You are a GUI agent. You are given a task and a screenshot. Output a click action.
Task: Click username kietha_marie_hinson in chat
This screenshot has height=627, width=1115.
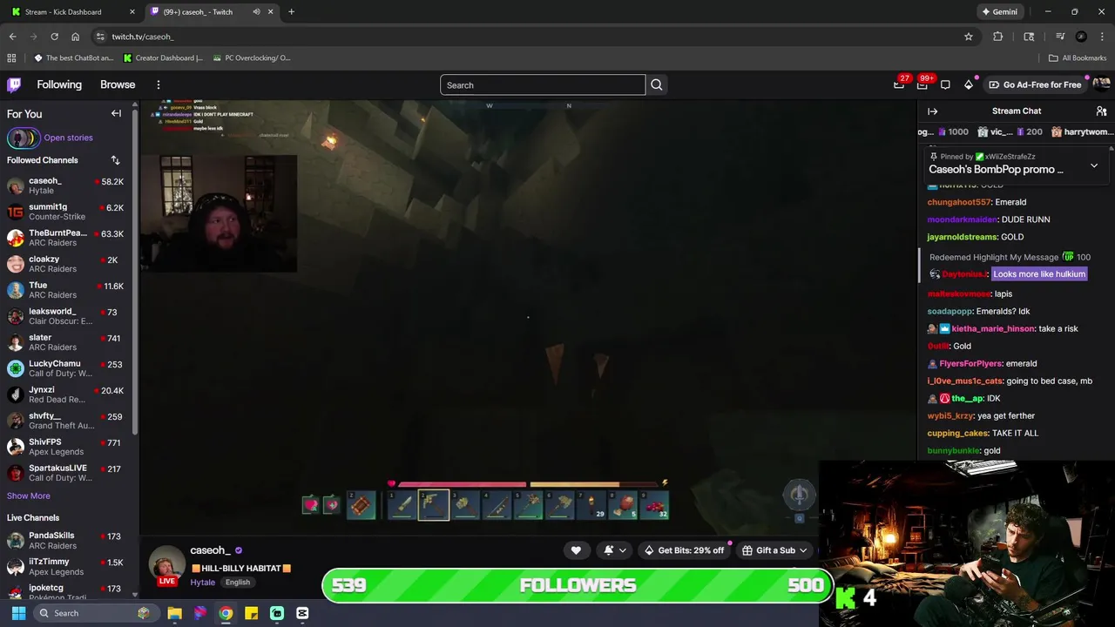[992, 328]
